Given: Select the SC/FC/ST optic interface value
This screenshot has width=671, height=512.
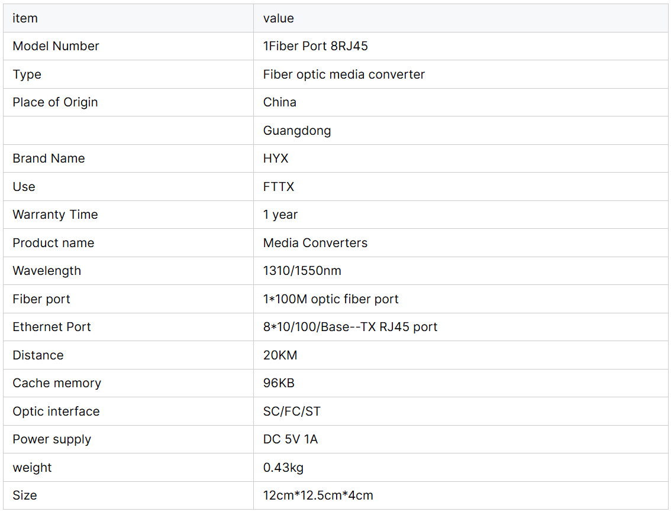Looking at the screenshot, I should [292, 411].
